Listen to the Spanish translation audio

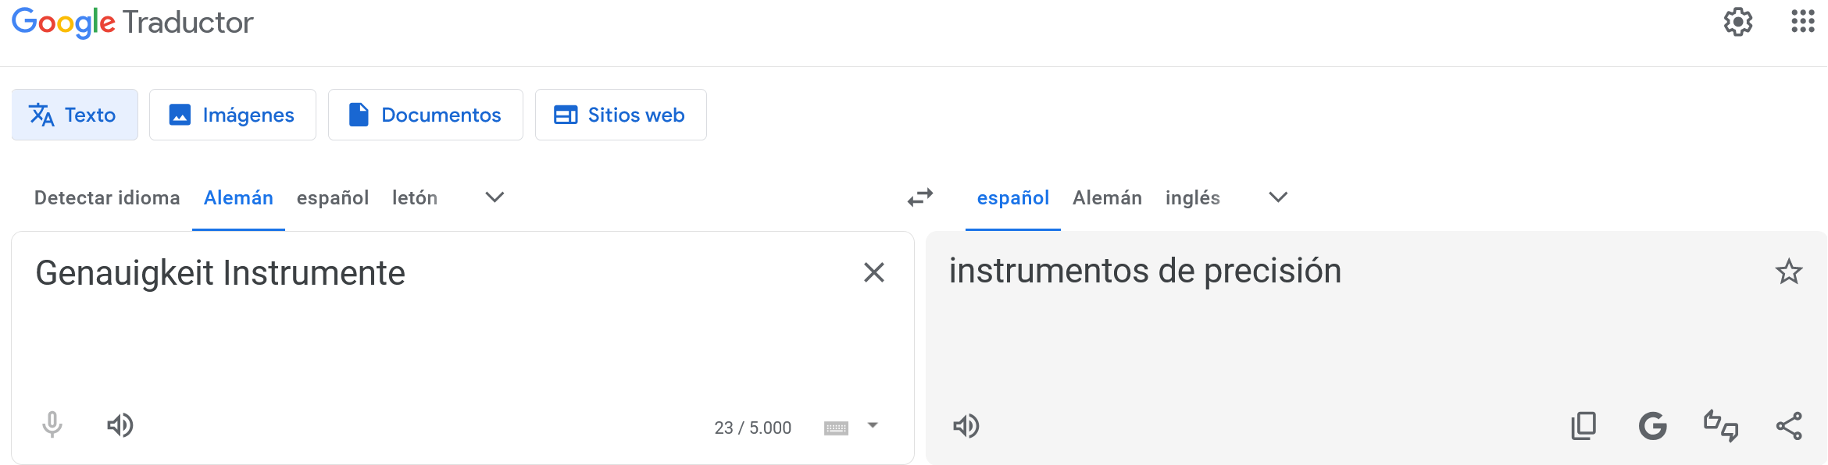click(x=966, y=426)
